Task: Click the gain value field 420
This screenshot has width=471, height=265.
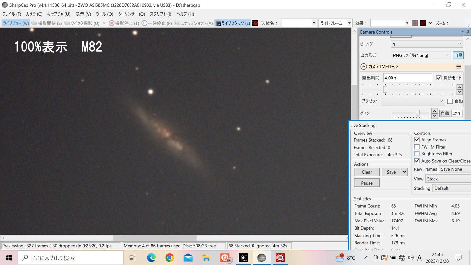Action: pos(457,114)
